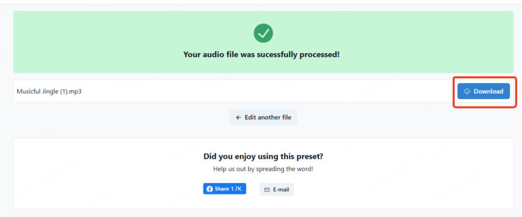Click the 1.7K share count
Screen dimensions: 522x217
(236, 189)
